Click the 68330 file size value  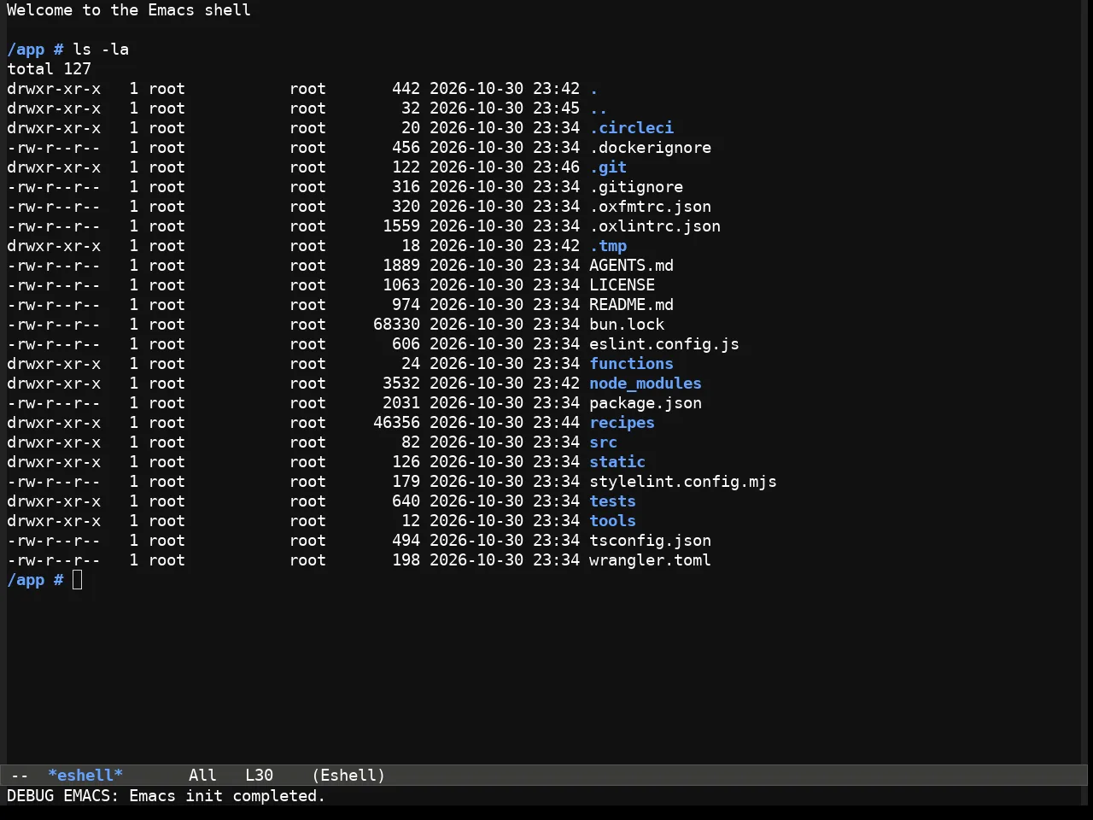[x=396, y=325]
